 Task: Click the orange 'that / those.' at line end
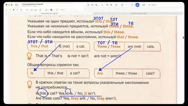click(128, 37)
